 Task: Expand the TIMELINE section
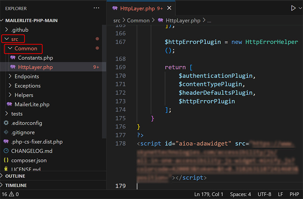pyautogui.click(x=16, y=185)
